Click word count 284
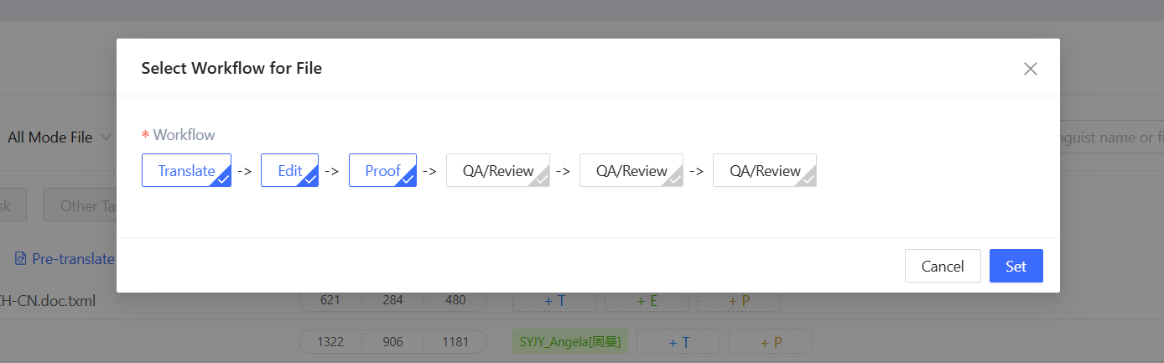The height and width of the screenshot is (363, 1164). 392,300
